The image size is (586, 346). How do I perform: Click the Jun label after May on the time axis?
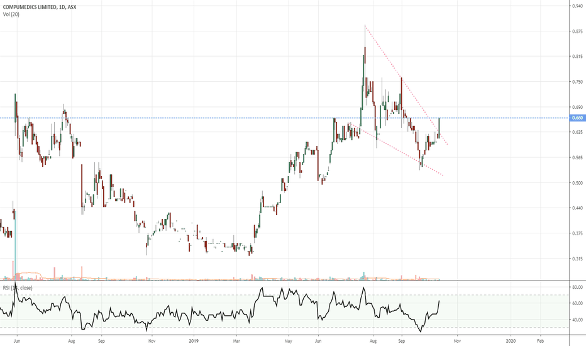(318, 341)
